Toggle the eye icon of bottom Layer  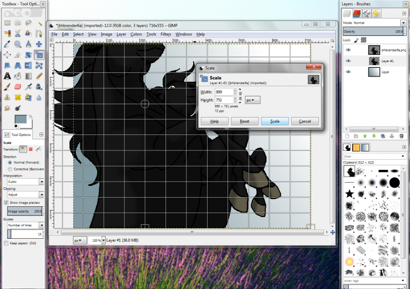(348, 72)
